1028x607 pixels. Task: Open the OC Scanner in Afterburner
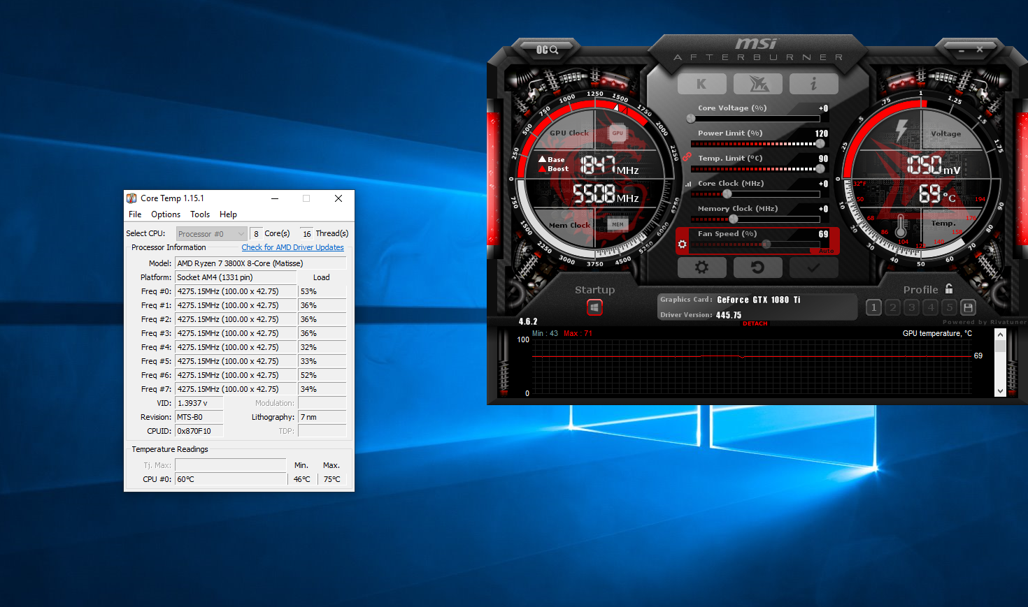pos(547,50)
